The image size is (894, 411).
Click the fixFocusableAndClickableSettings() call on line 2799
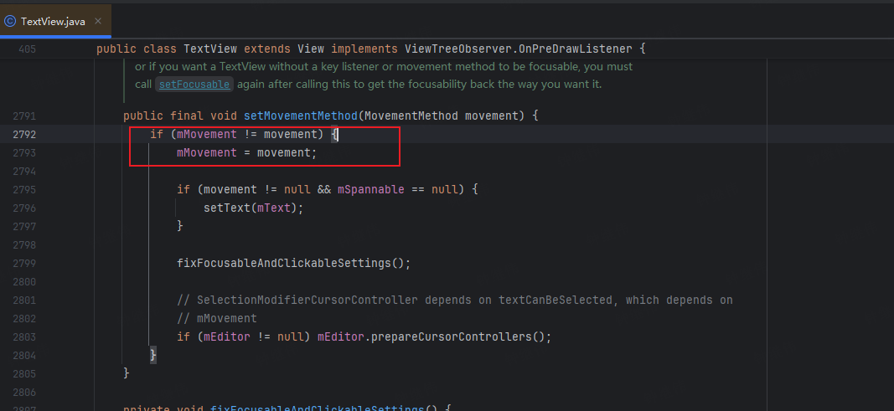(293, 263)
